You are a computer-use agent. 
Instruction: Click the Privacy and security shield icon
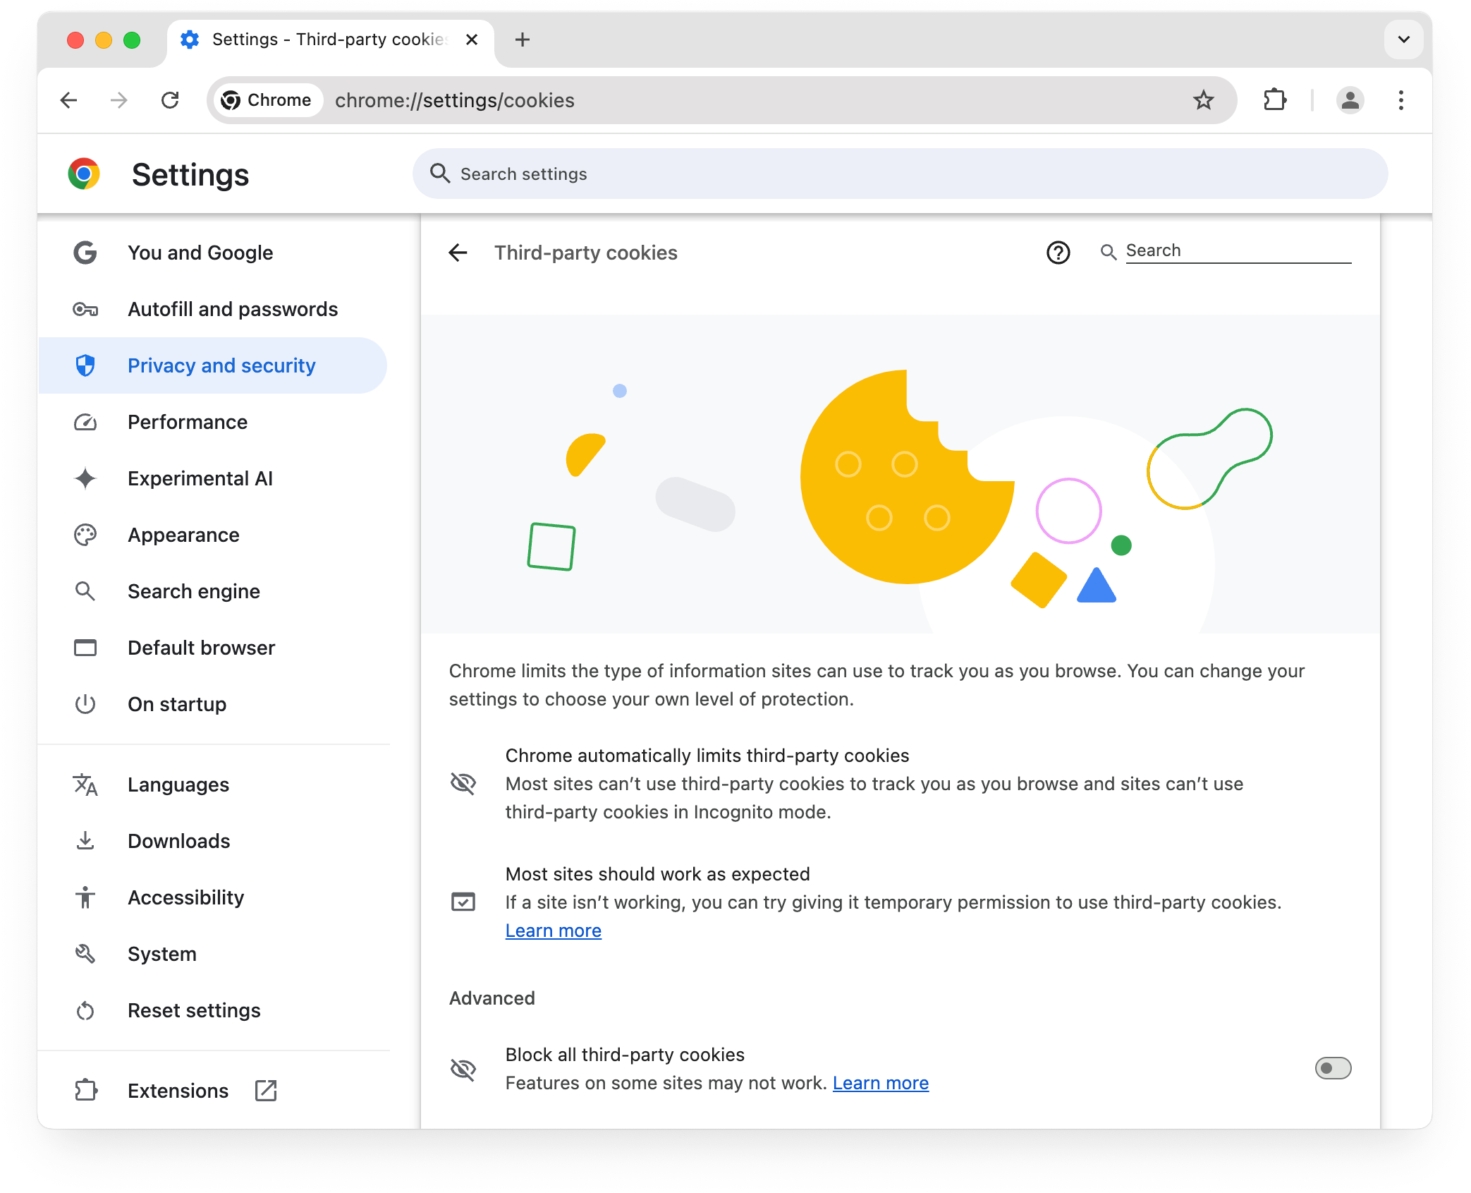[85, 365]
